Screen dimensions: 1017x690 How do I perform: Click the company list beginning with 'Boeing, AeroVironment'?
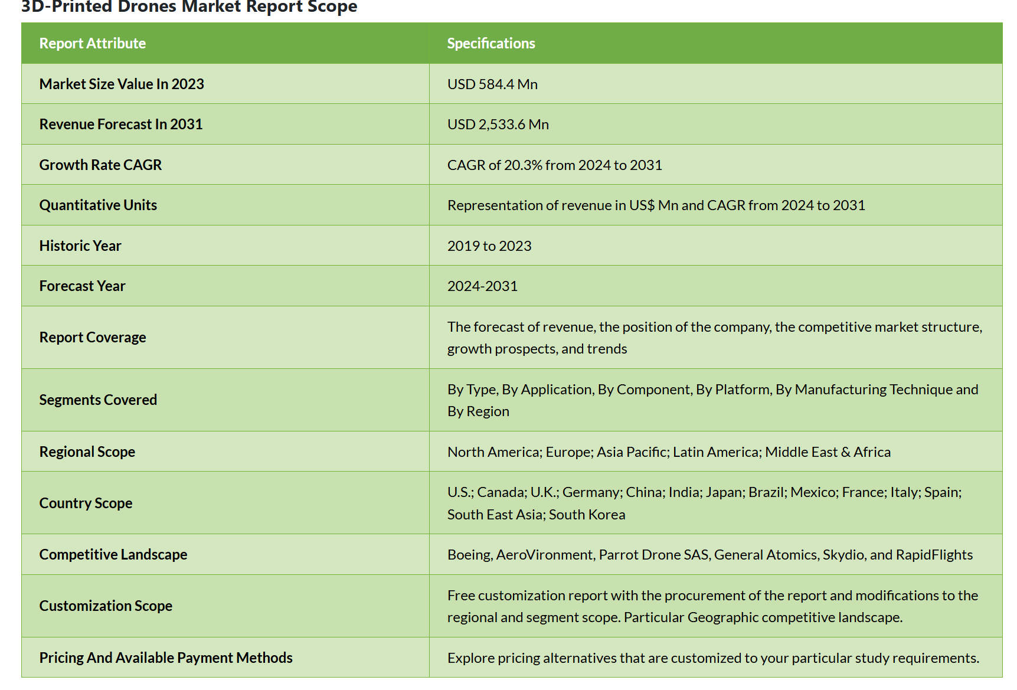(x=709, y=555)
